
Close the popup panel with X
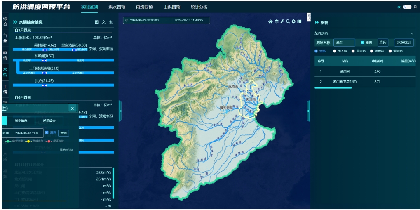tap(73, 108)
